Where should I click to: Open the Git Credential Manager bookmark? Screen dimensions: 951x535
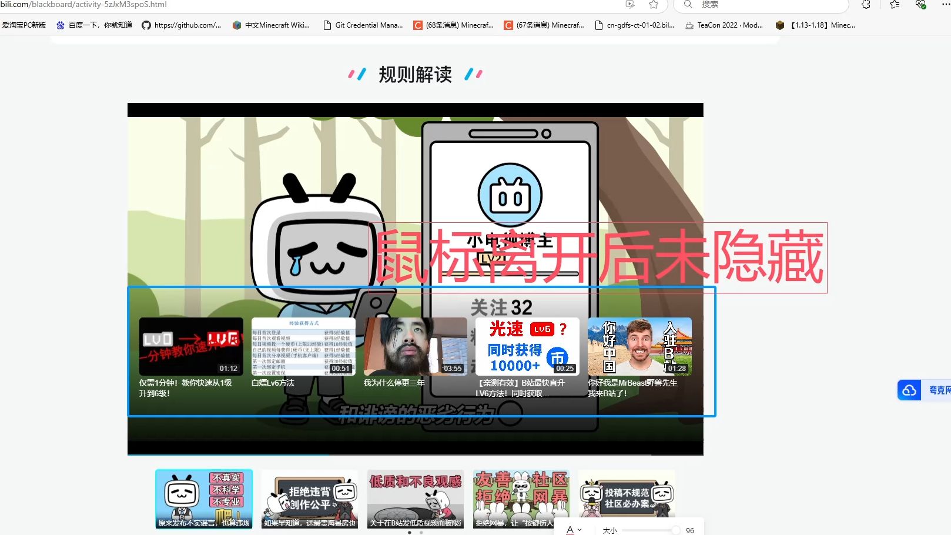point(363,25)
